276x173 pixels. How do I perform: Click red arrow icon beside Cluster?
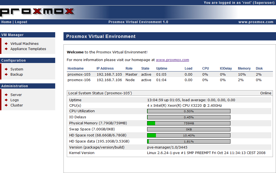[x=6, y=105]
